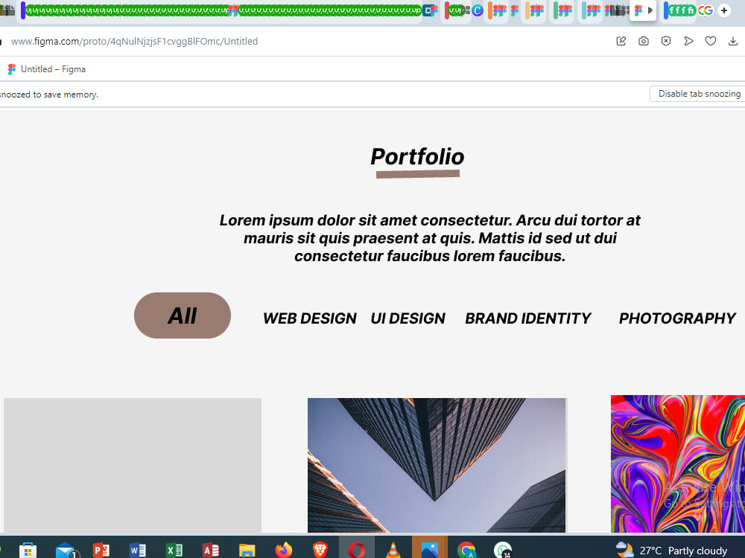Open the downloads arrow icon
745x558 pixels.
(x=732, y=41)
